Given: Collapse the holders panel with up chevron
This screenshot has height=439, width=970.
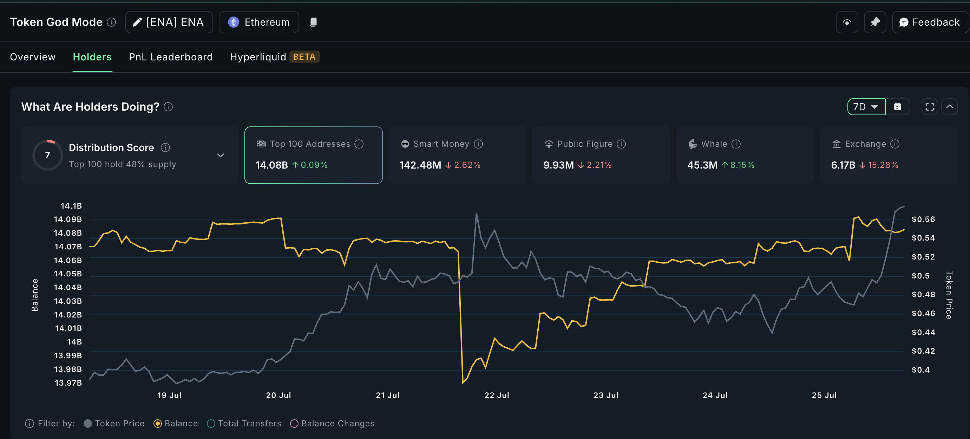Looking at the screenshot, I should [949, 107].
